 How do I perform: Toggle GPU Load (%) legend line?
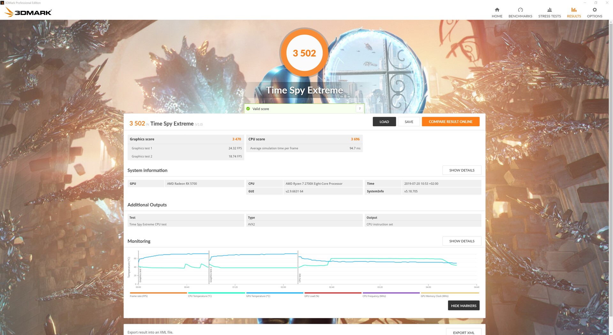pyautogui.click(x=333, y=293)
